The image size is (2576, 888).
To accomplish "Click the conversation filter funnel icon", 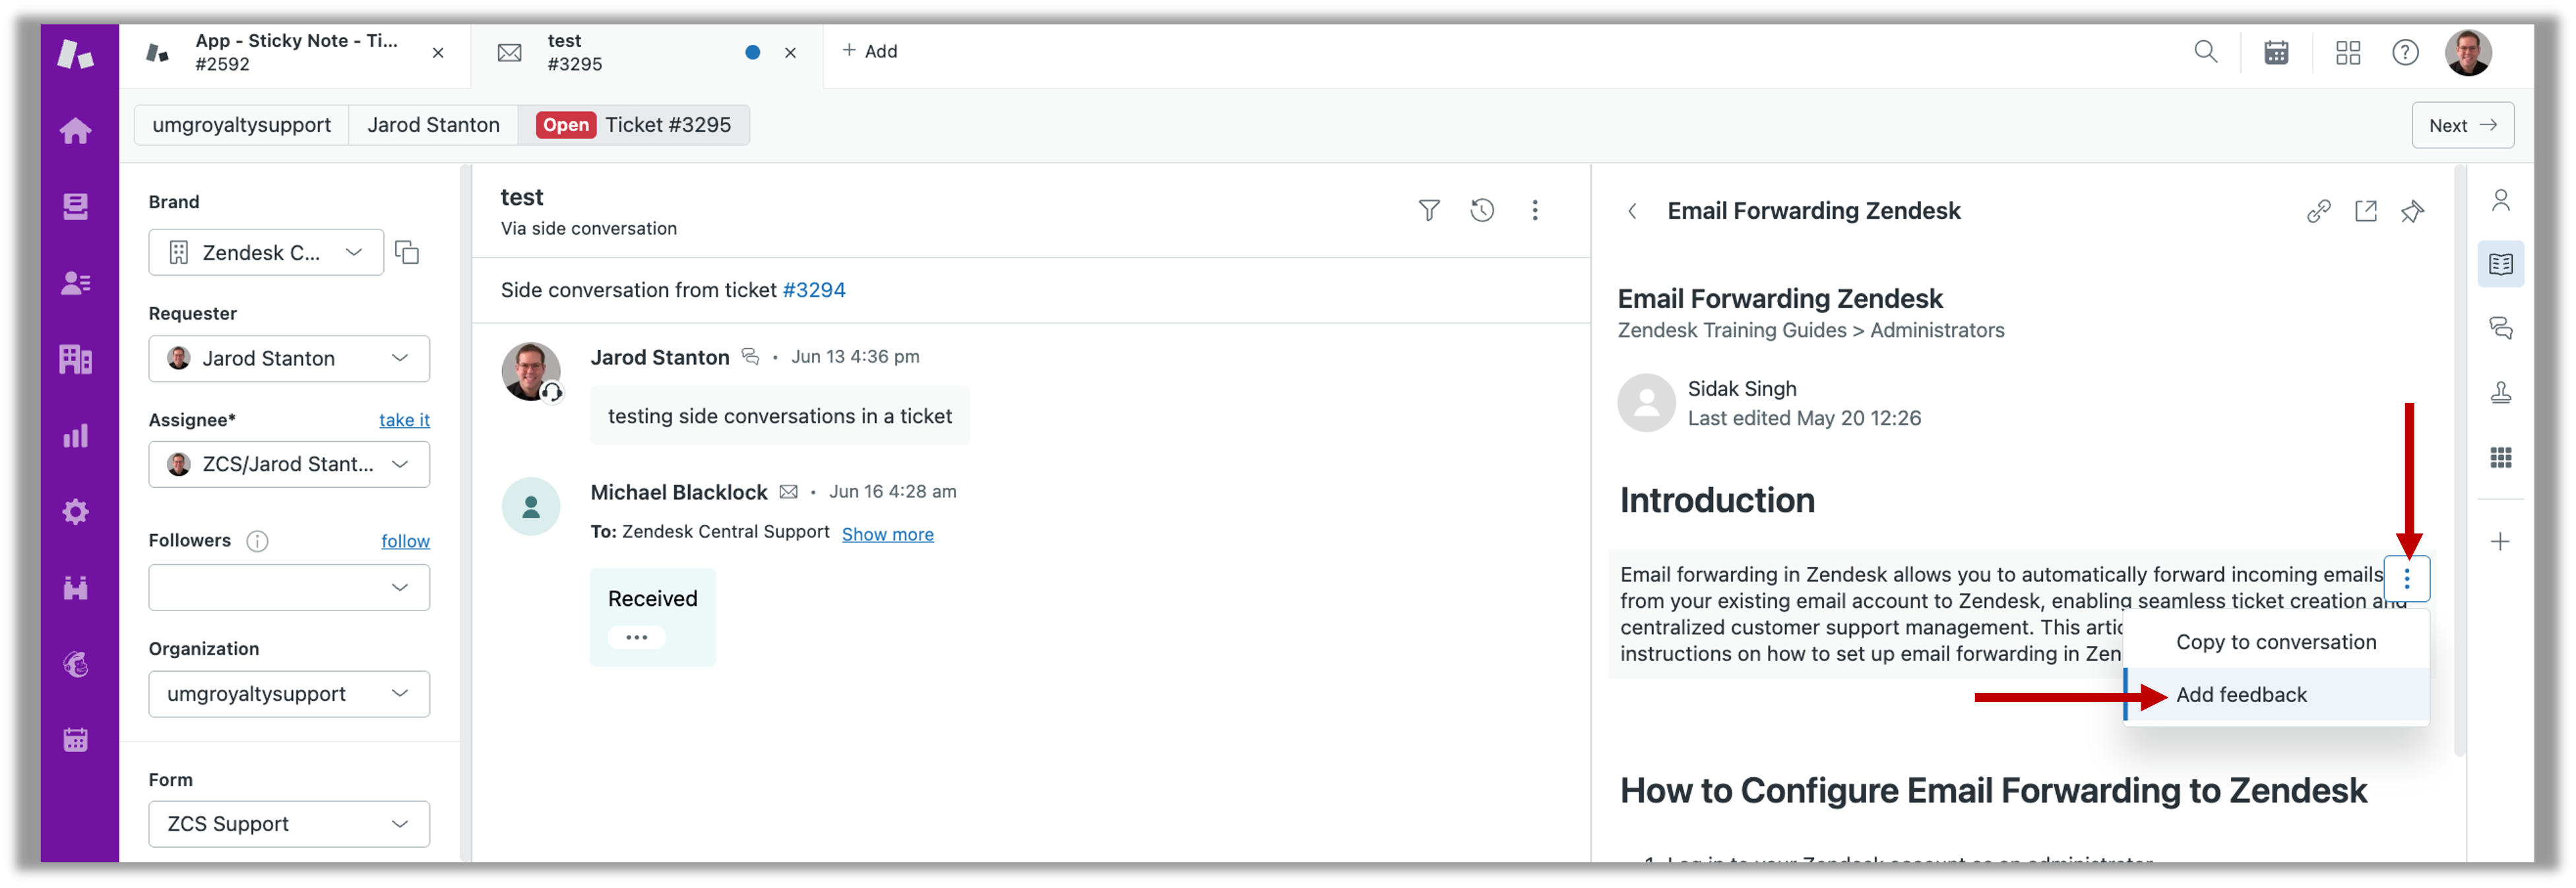I will 1429,211.
